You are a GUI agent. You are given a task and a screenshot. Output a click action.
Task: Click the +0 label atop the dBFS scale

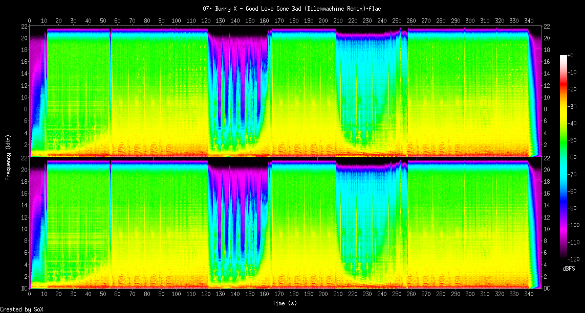[571, 56]
